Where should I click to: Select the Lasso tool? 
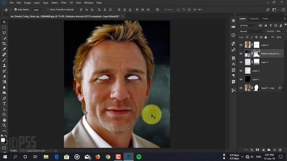(x=4, y=33)
